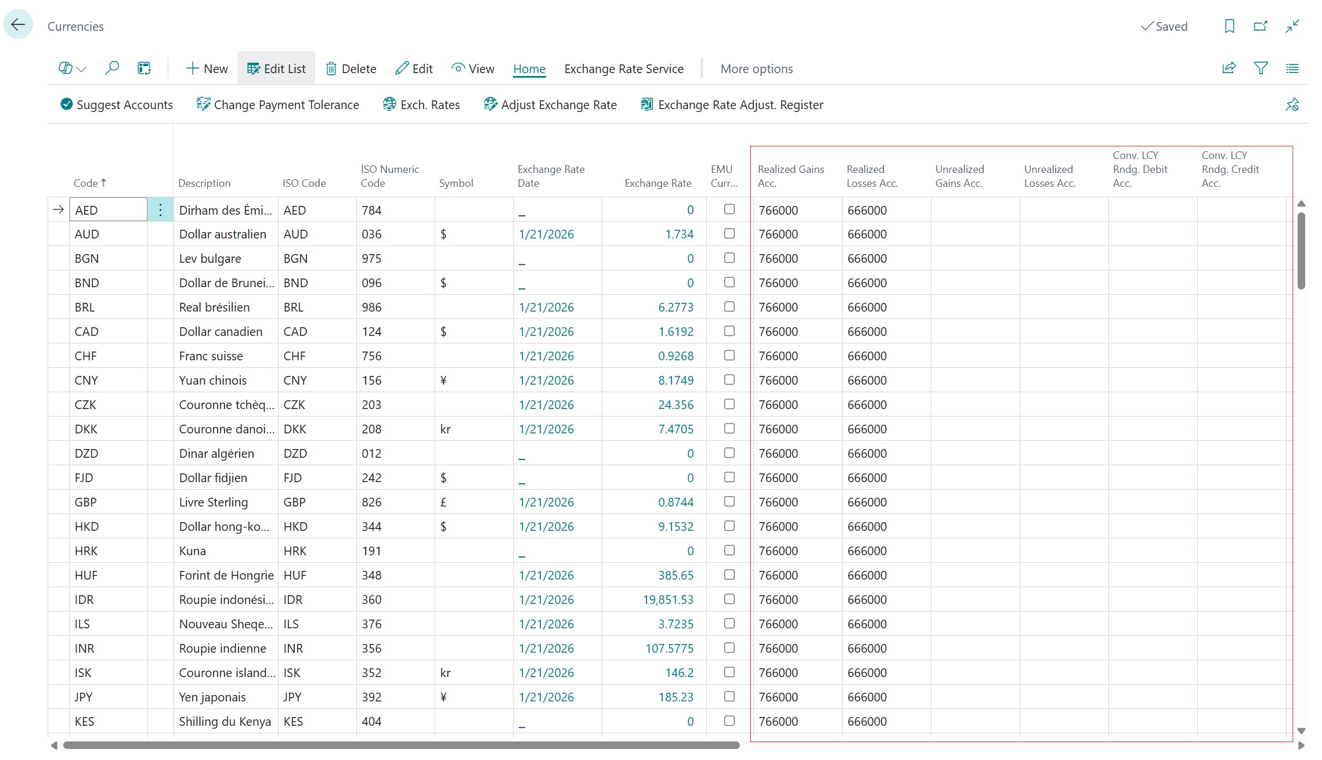The height and width of the screenshot is (760, 1322).
Task: Enable EMU Currency for GBP row
Action: [x=729, y=502]
